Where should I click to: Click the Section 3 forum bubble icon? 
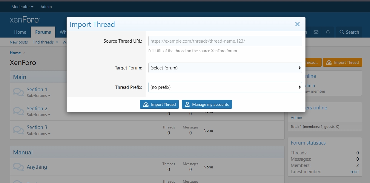pyautogui.click(x=19, y=130)
